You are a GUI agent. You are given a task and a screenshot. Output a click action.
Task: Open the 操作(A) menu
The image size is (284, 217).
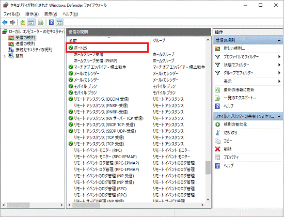click(32, 14)
